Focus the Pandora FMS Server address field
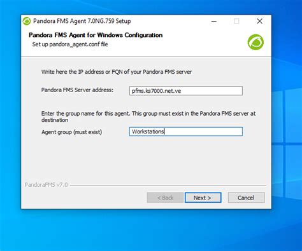The width and height of the screenshot is (302, 251). pyautogui.click(x=186, y=91)
